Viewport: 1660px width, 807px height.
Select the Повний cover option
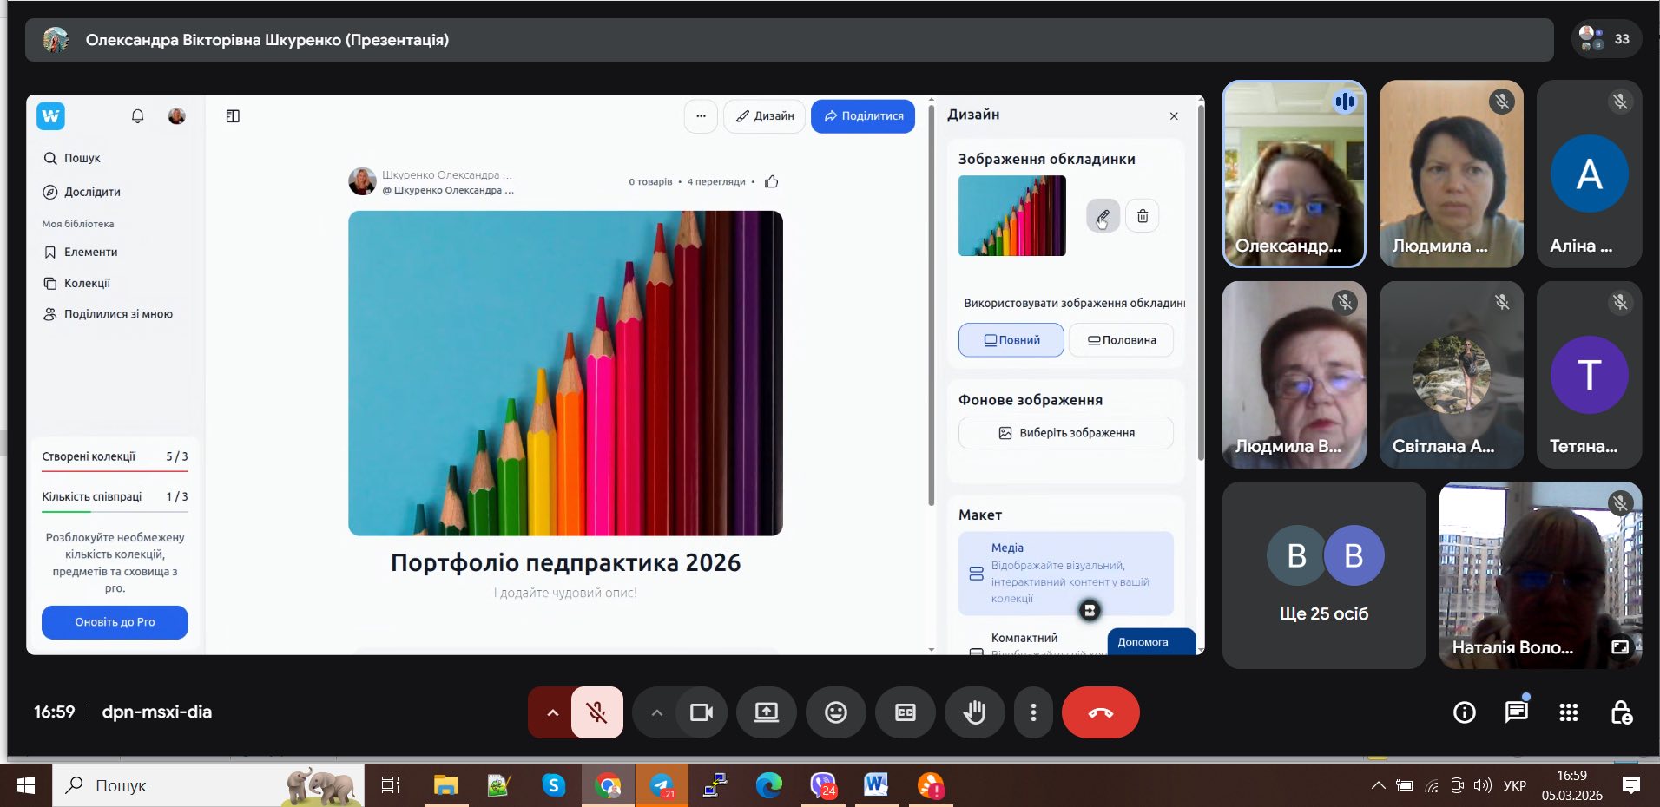point(1011,340)
